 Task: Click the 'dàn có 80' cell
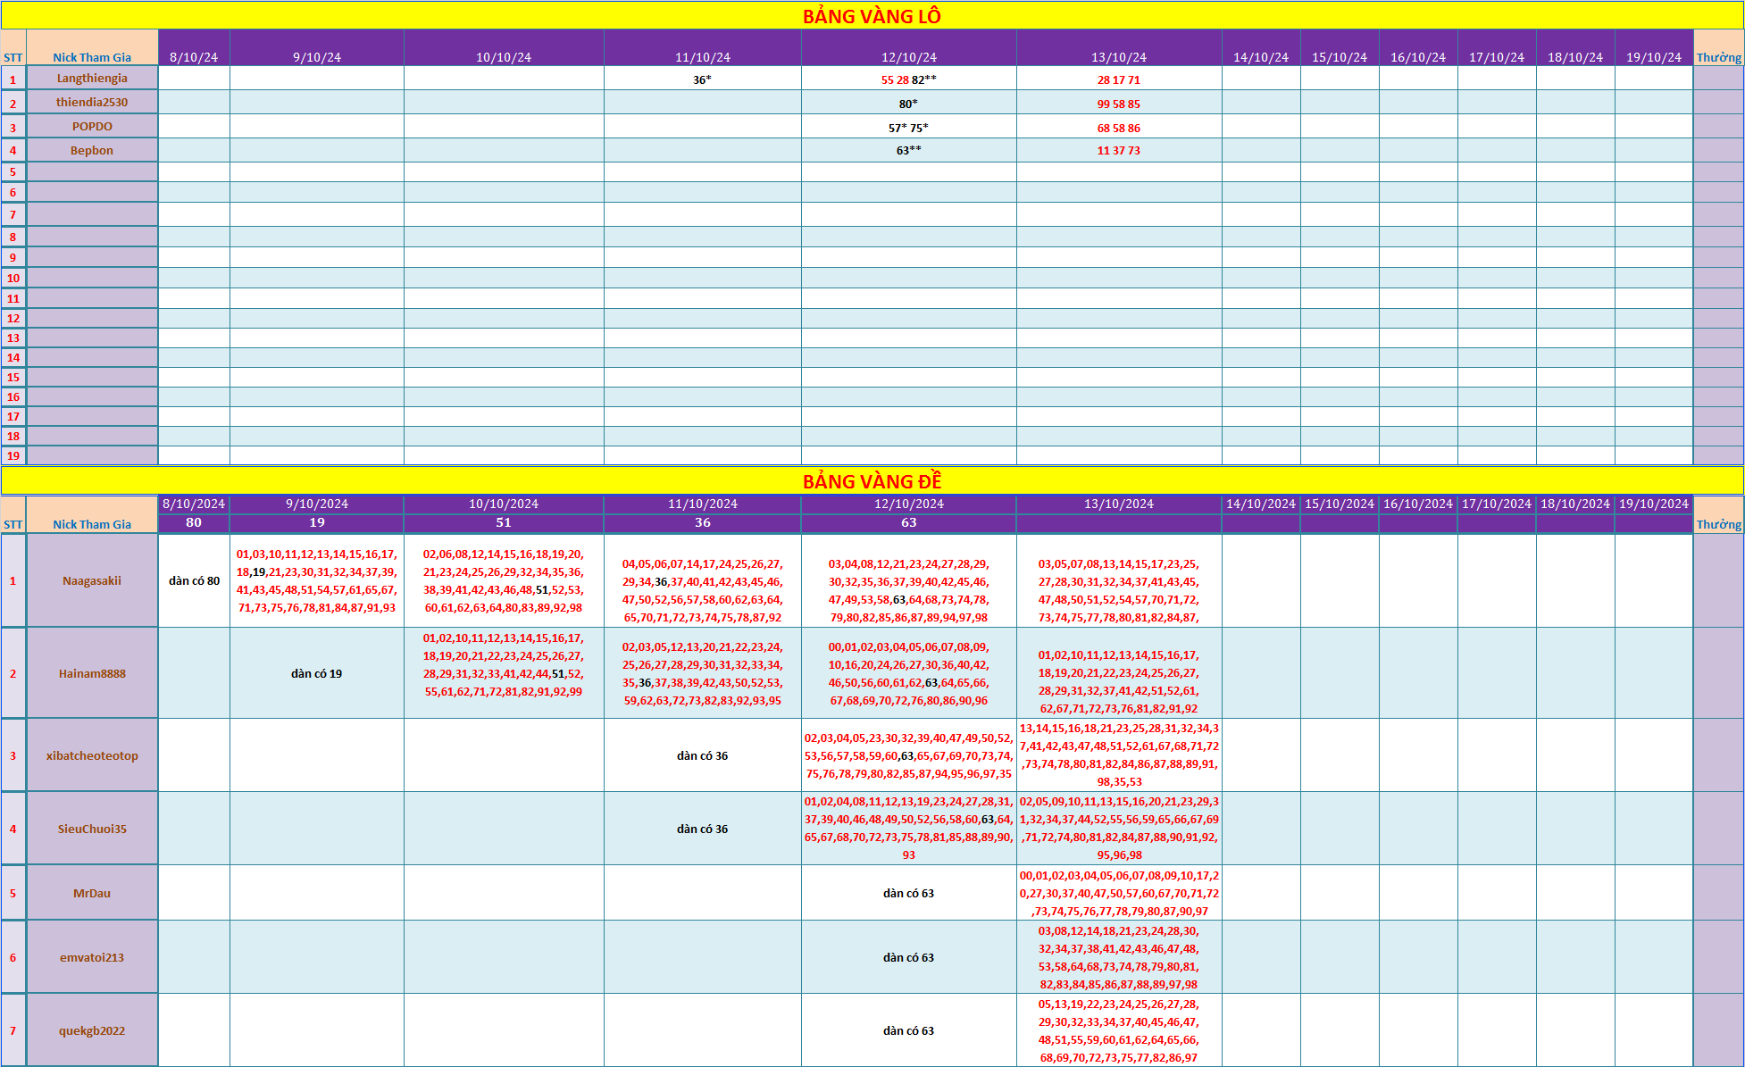click(x=194, y=581)
